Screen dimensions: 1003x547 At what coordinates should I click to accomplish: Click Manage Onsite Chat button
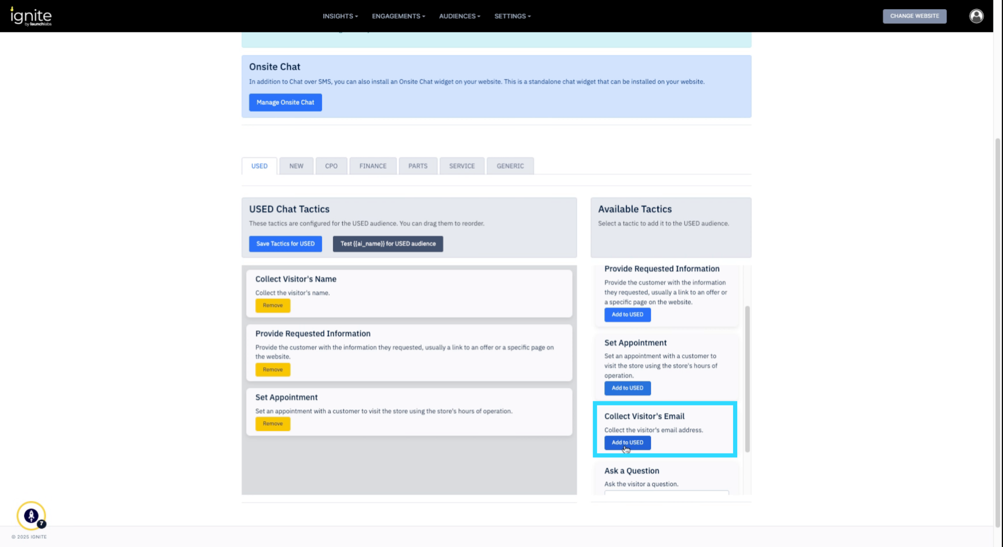pos(285,102)
